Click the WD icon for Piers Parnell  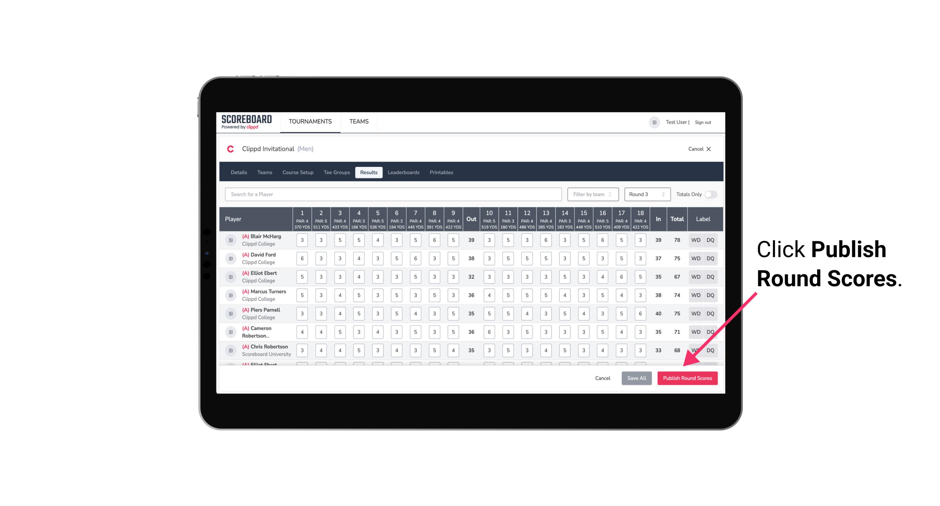pos(695,314)
